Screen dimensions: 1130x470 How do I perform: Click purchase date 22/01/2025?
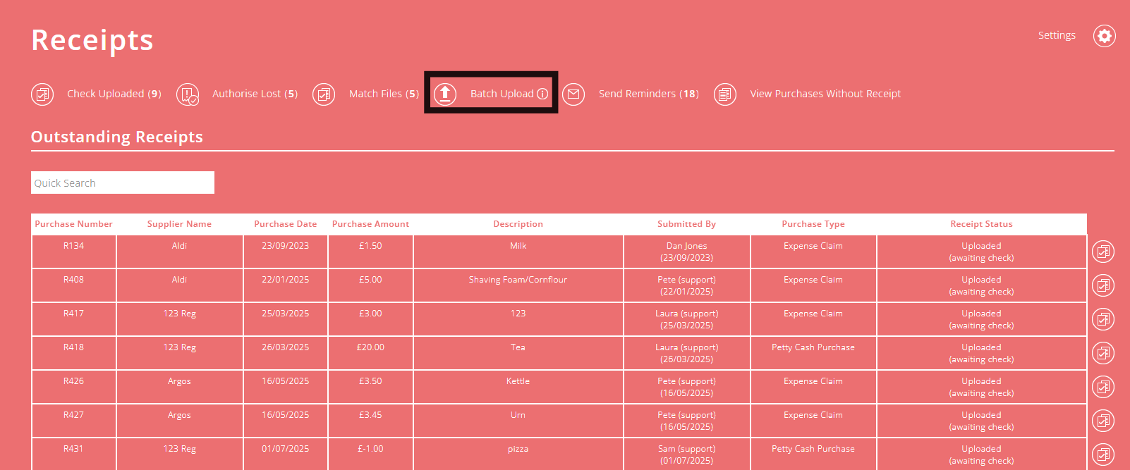click(285, 280)
